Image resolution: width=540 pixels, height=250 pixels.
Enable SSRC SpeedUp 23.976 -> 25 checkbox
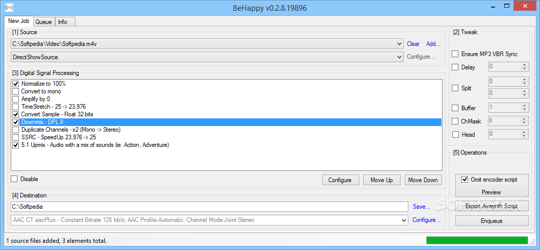point(15,137)
